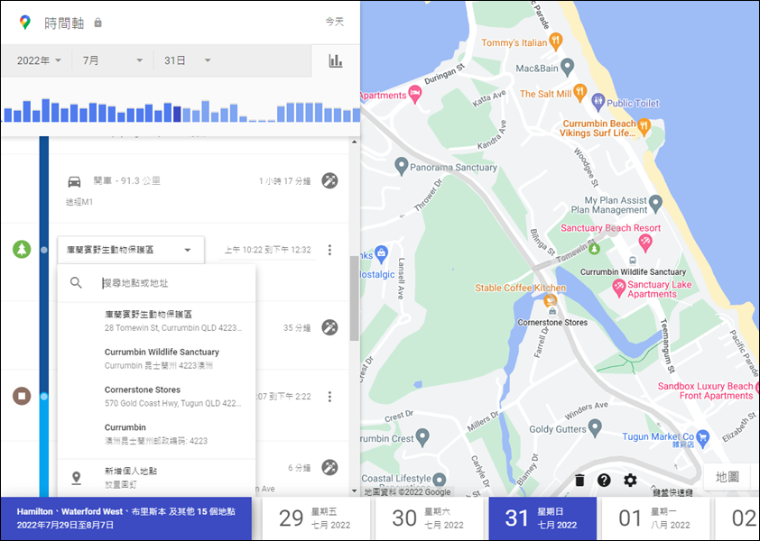
Task: Click the Public Toilet map marker
Action: click(x=598, y=102)
